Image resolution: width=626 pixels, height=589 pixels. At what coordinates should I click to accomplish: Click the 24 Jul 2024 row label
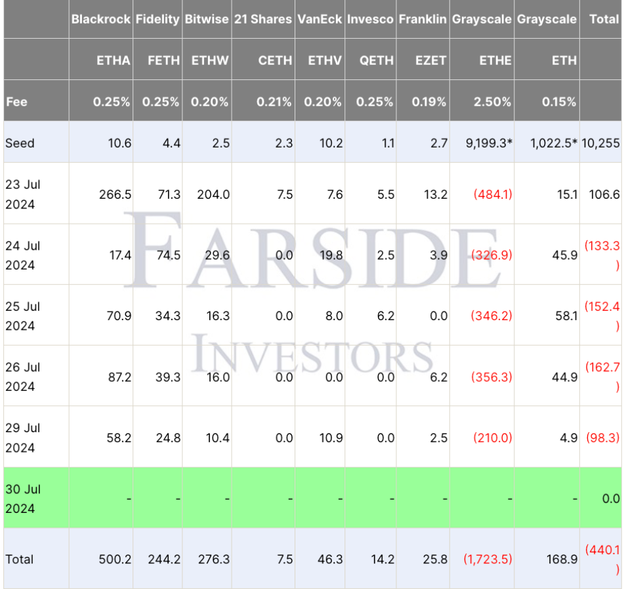[x=23, y=255]
